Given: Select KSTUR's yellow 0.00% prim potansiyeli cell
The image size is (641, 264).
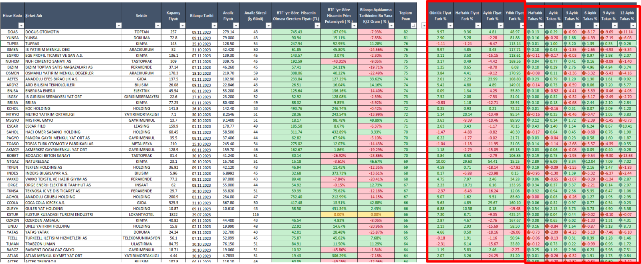Looking at the screenshot, I should tap(339, 215).
